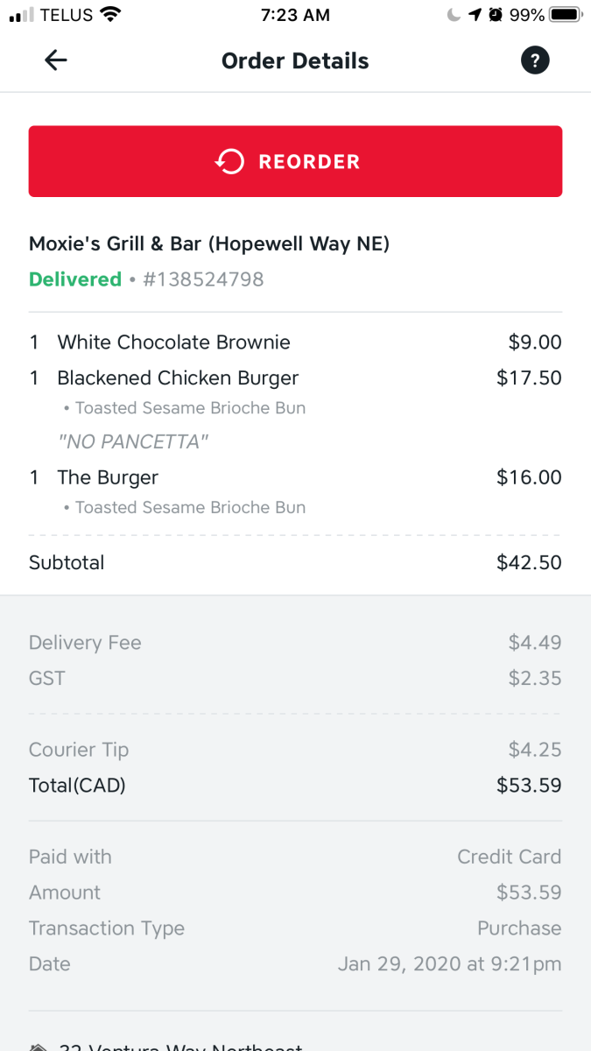The height and width of the screenshot is (1051, 591).
Task: Tap the status bar clock time
Action: tap(295, 15)
